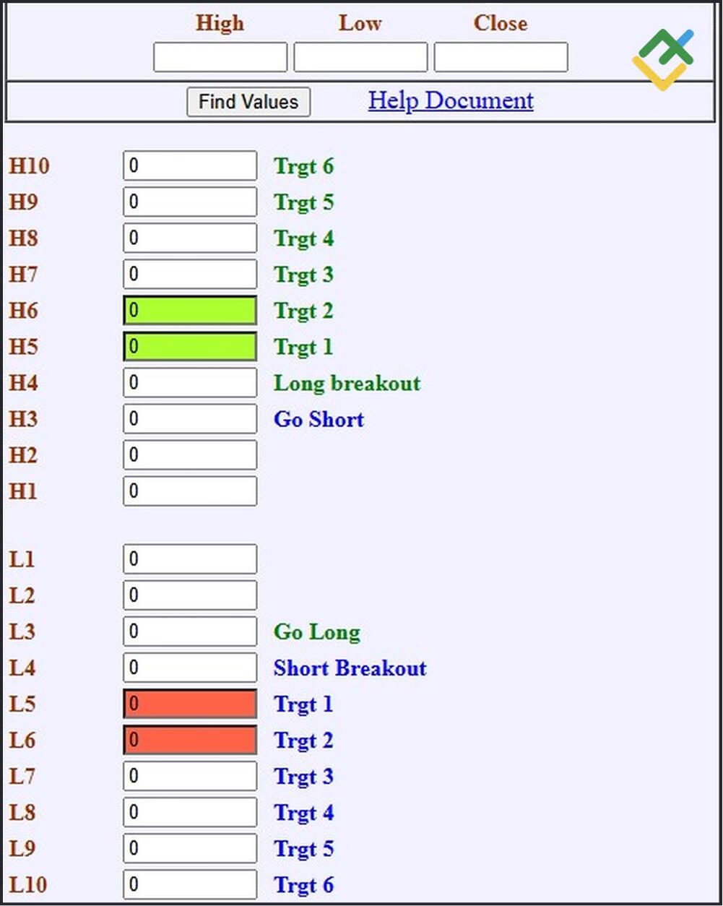Select the green H6 Trgt 2 field
The height and width of the screenshot is (906, 723).
pyautogui.click(x=190, y=310)
